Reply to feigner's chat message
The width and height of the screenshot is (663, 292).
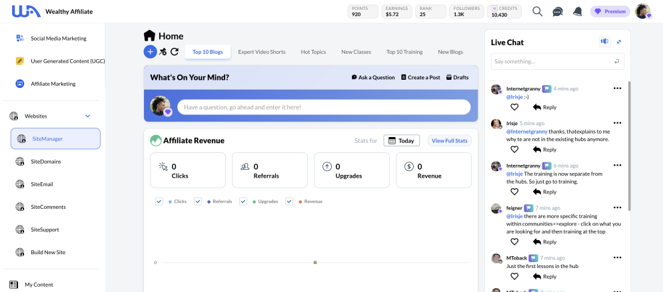coord(544,242)
